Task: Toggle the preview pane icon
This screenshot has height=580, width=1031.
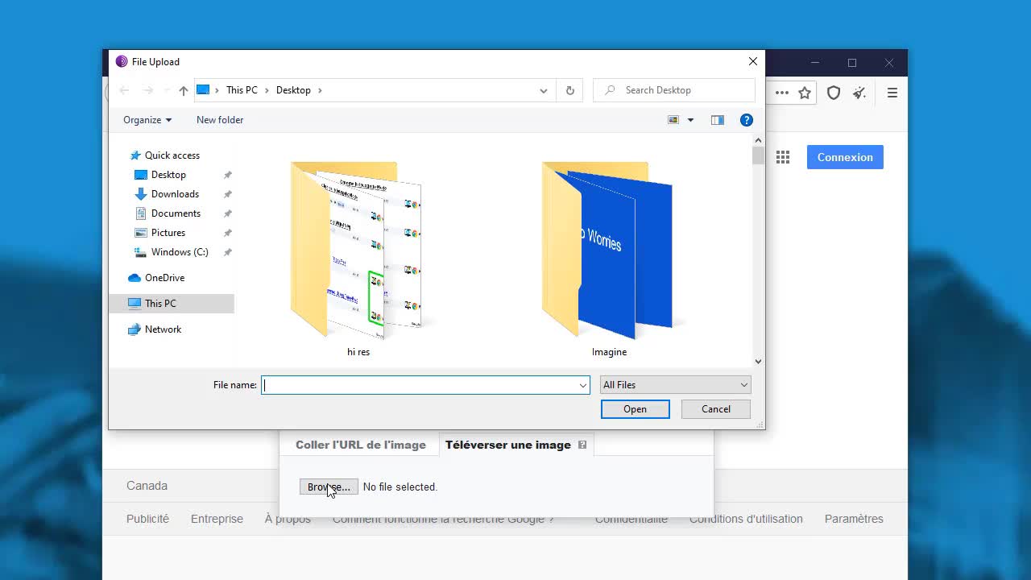Action: pos(718,120)
